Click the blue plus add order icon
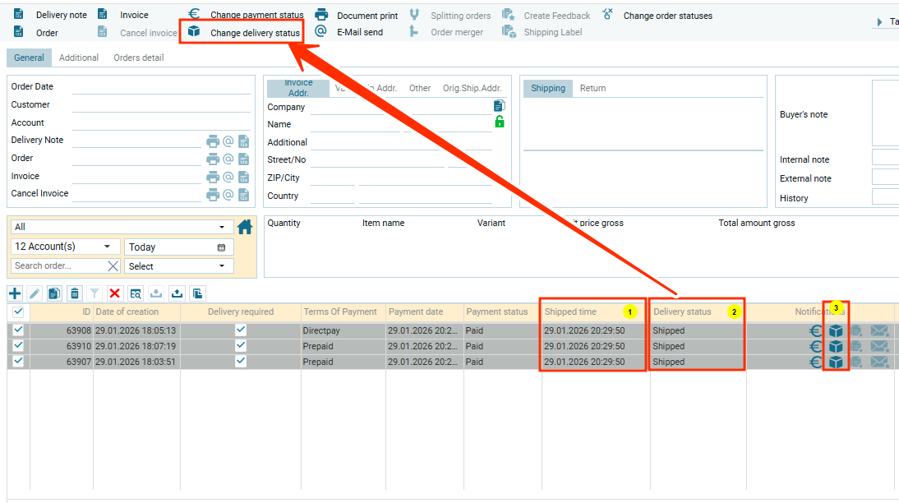899x503 pixels. (15, 293)
